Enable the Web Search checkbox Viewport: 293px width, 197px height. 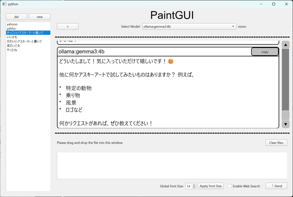(x=229, y=186)
